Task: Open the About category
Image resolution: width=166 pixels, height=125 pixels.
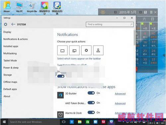Action: [7, 96]
